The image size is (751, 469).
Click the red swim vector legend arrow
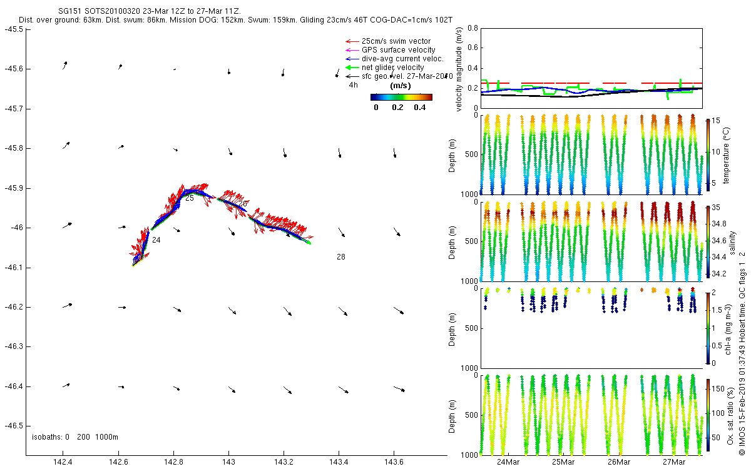click(x=352, y=41)
